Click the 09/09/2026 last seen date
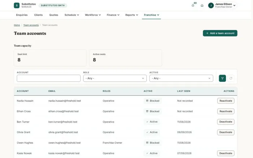The image size is (253, 158). click(x=184, y=132)
